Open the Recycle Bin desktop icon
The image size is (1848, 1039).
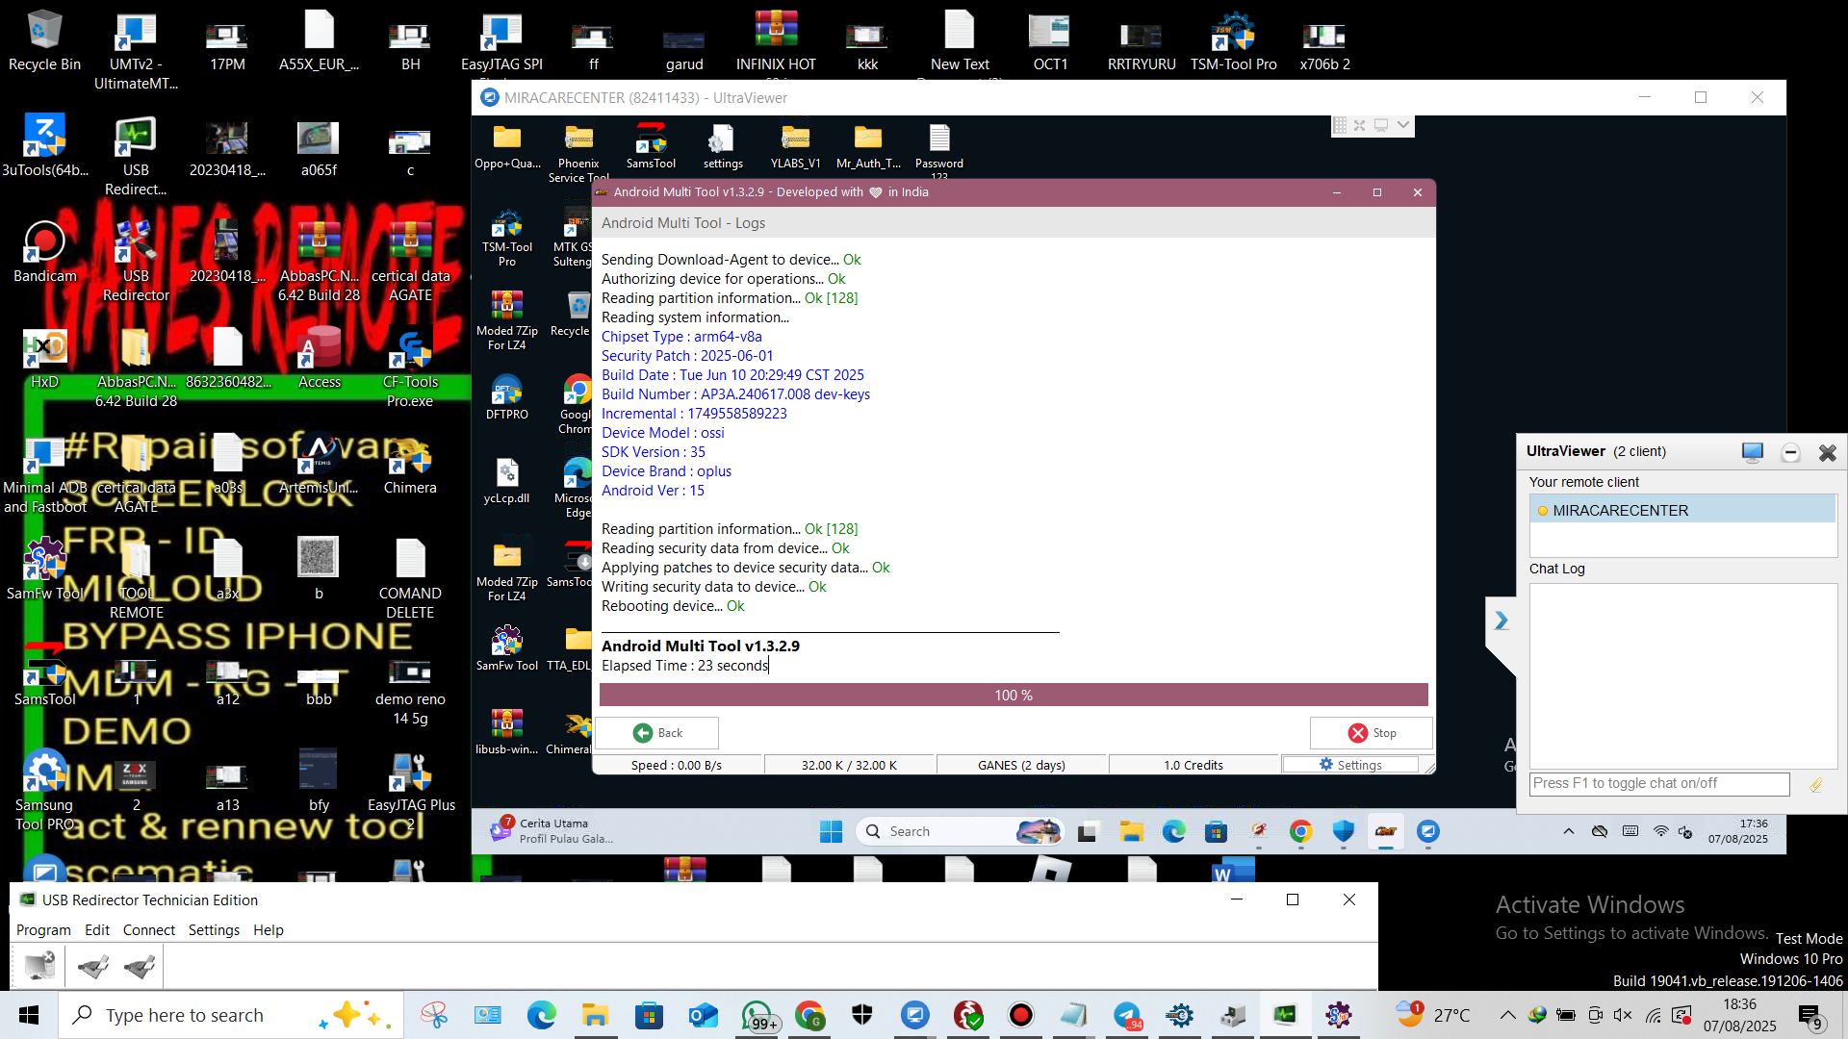point(44,40)
